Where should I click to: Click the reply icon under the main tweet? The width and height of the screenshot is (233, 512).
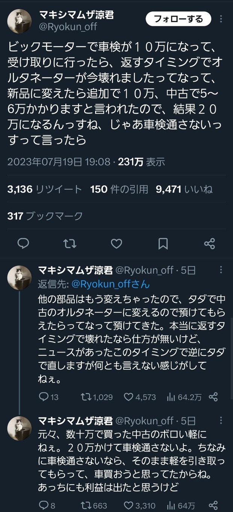tap(23, 244)
